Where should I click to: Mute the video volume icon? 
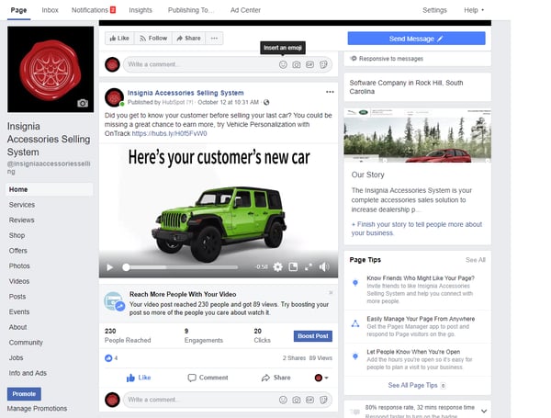tap(324, 267)
